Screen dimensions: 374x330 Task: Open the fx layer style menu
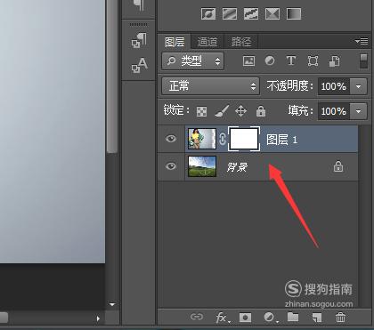coord(222,318)
